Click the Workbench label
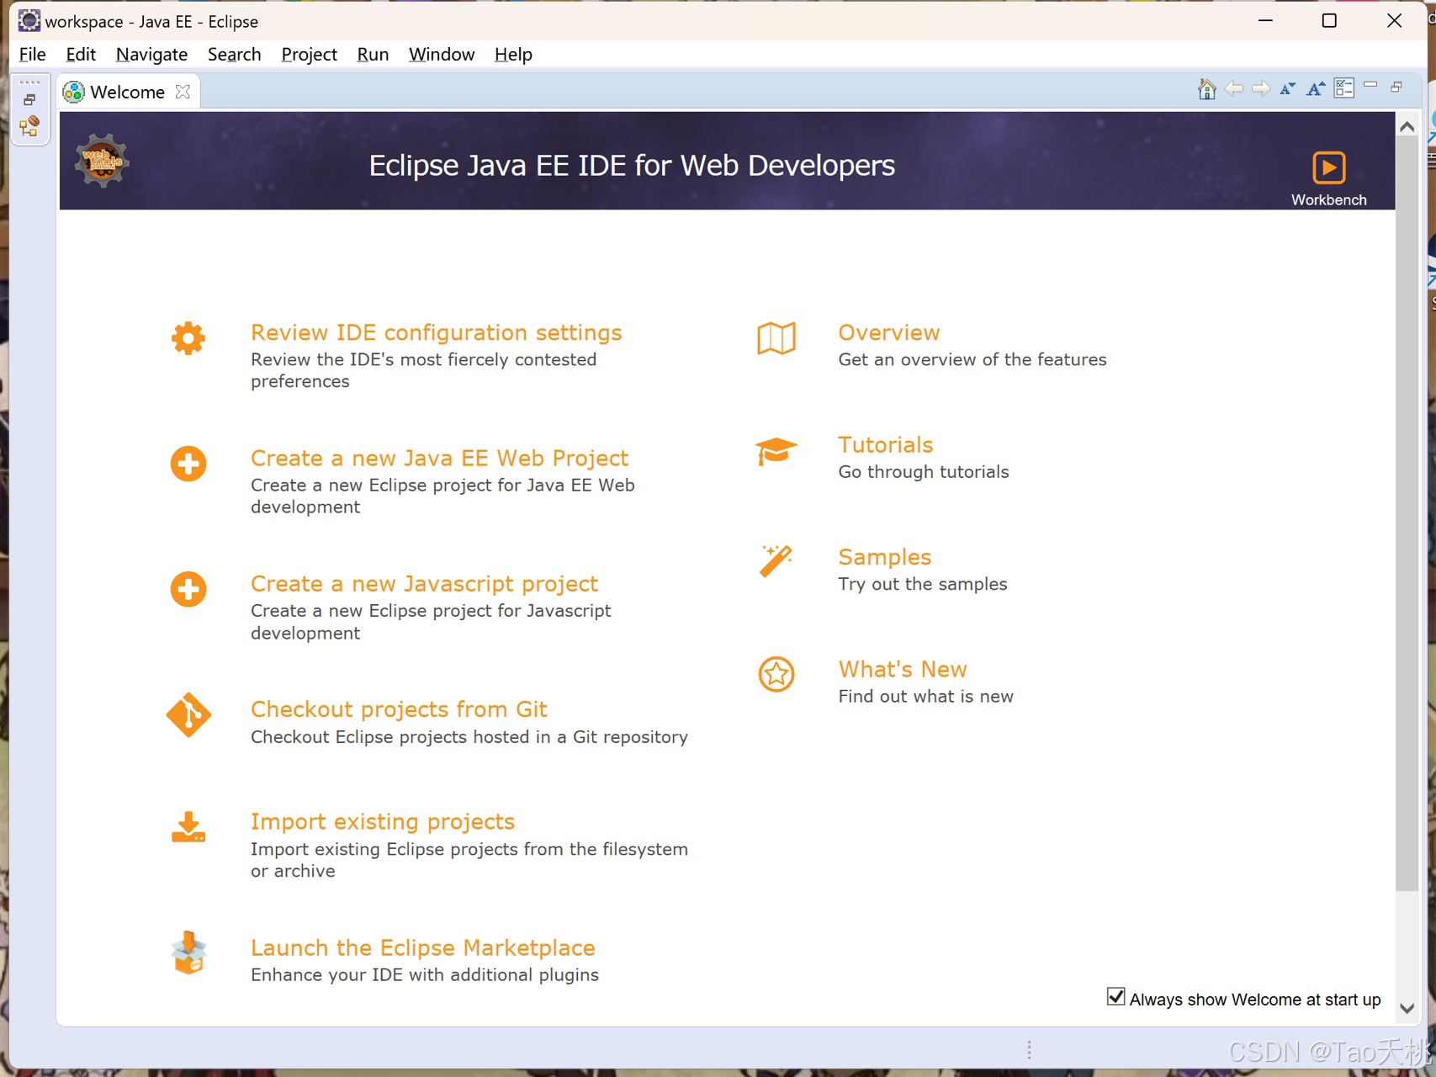 tap(1328, 199)
